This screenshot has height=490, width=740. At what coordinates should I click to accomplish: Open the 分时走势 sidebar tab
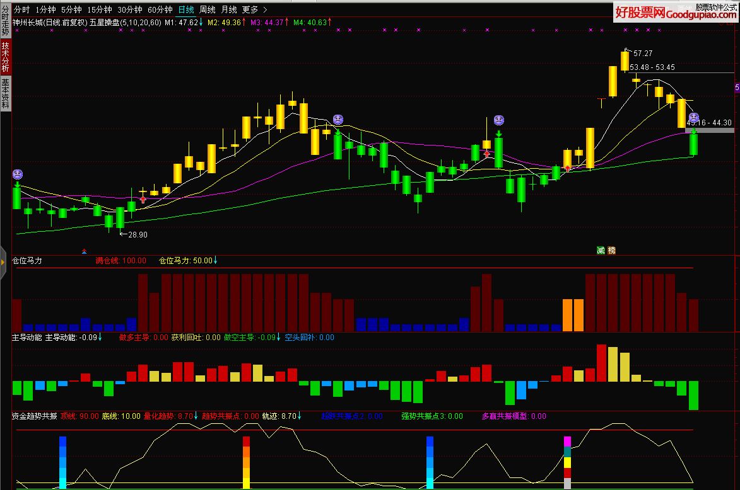tap(5, 21)
